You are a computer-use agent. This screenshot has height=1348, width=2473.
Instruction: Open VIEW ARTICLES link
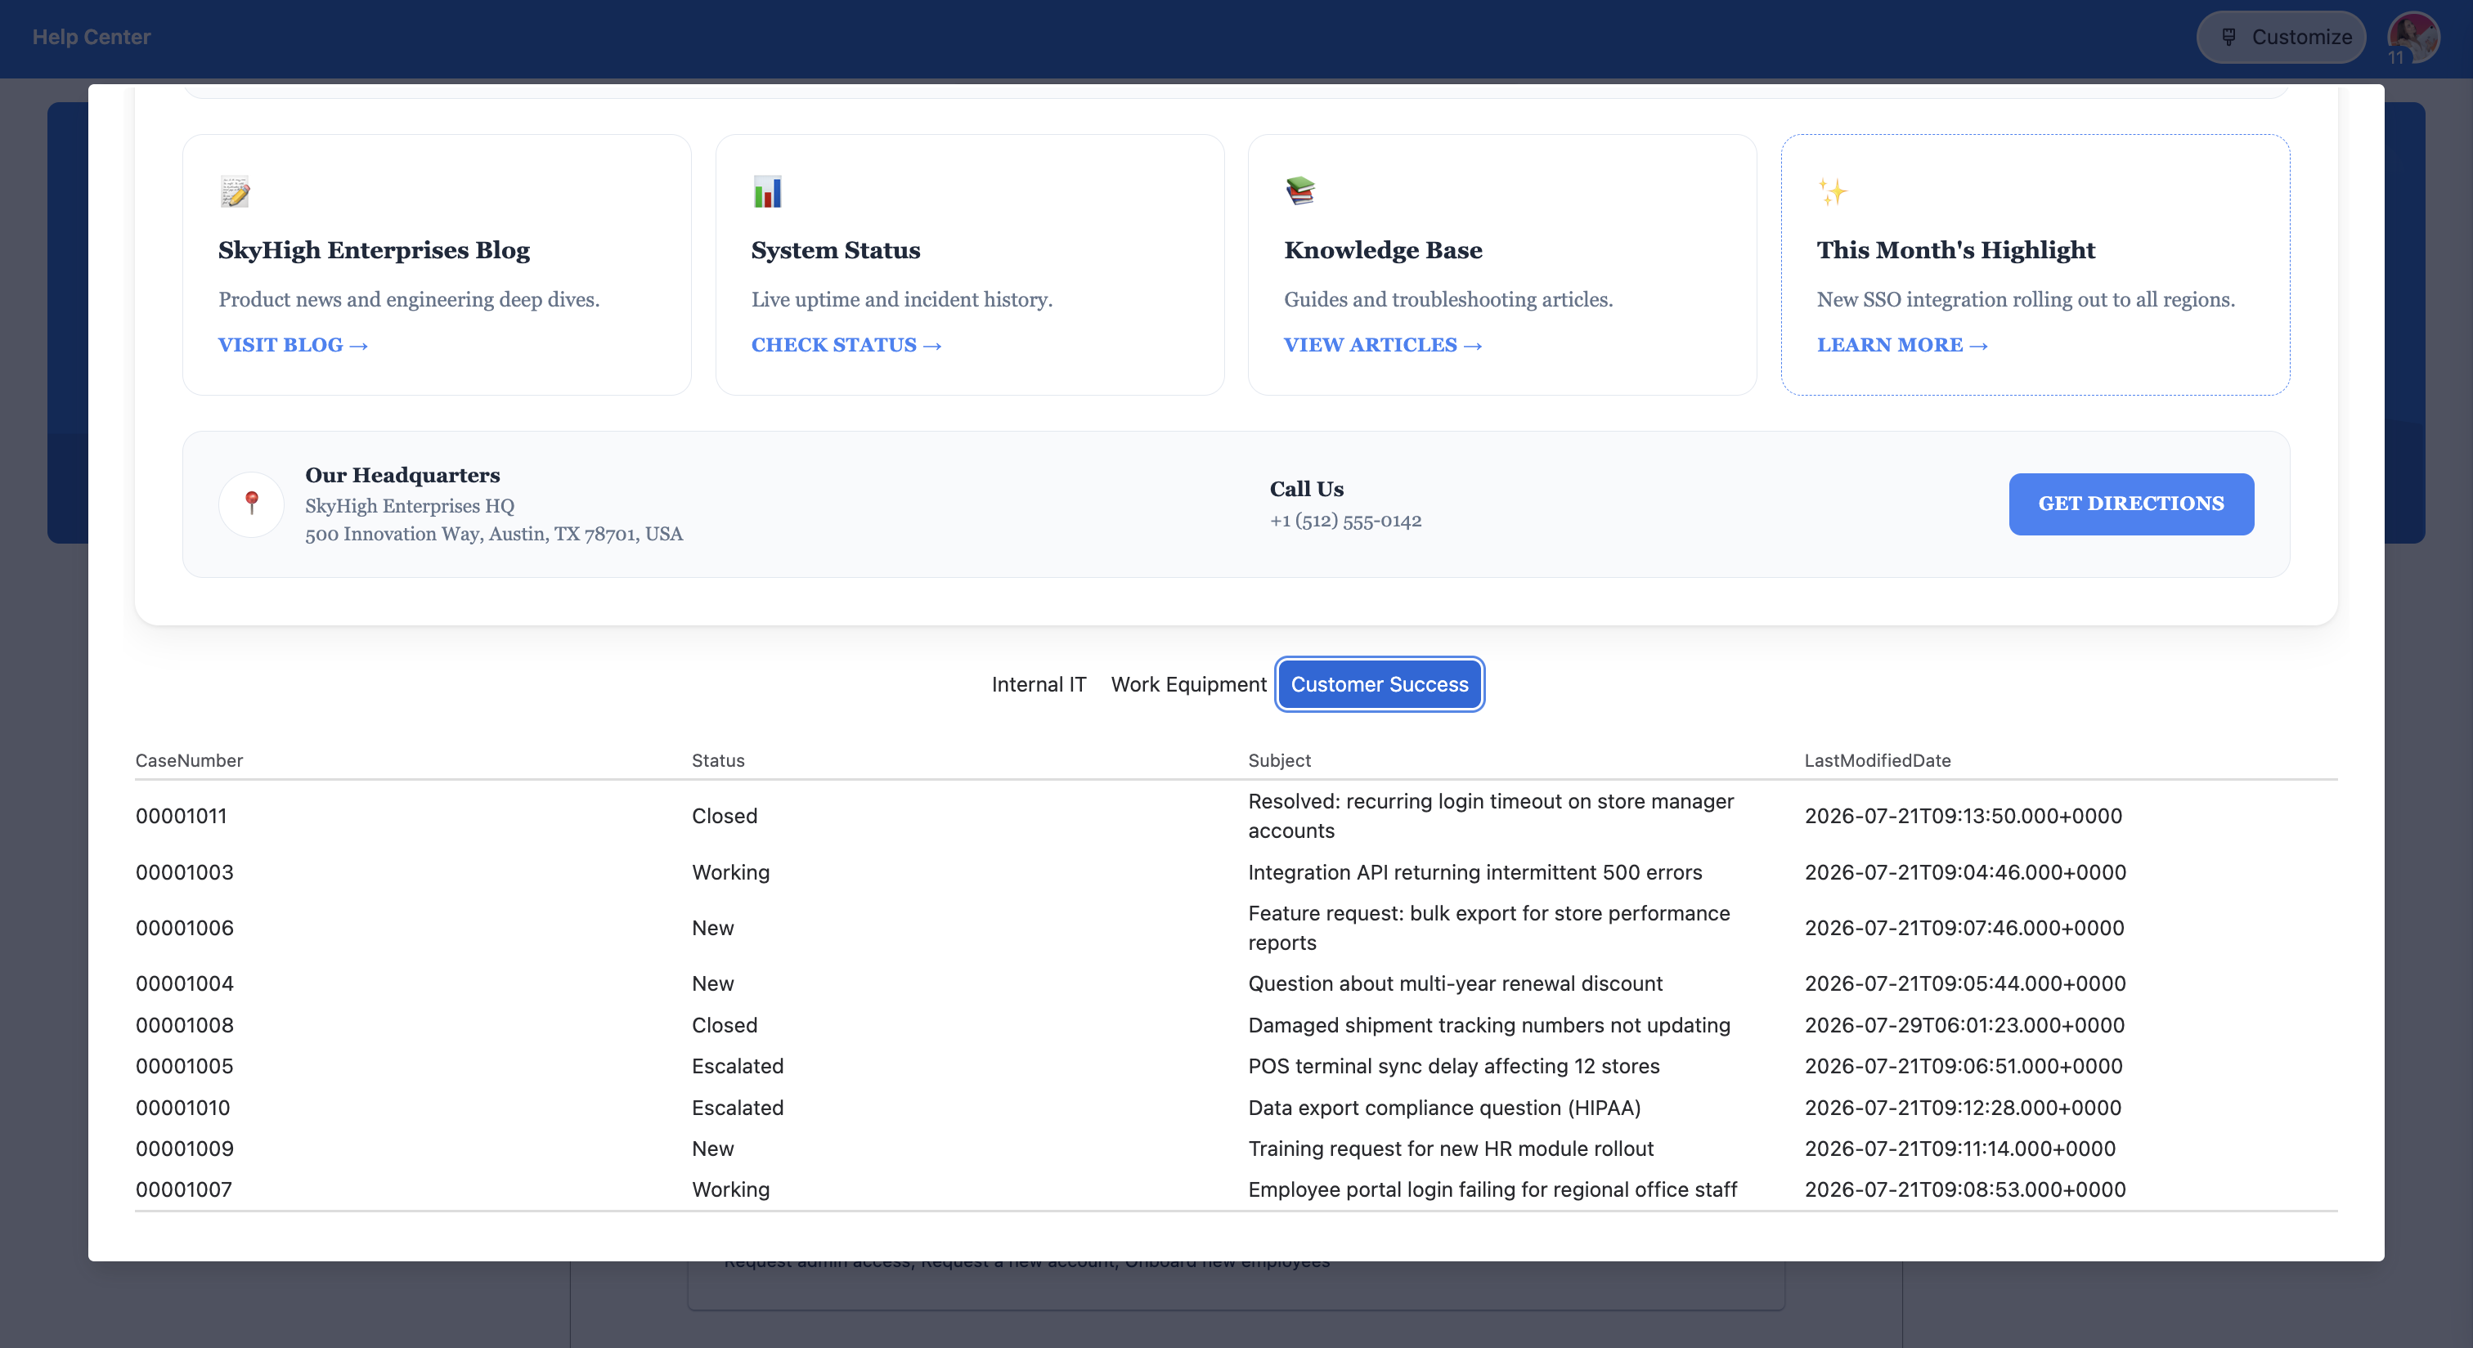tap(1382, 344)
